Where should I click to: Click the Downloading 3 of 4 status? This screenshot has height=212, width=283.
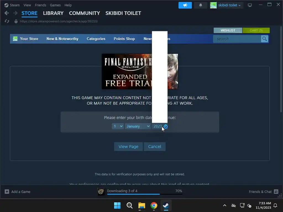[122, 191]
